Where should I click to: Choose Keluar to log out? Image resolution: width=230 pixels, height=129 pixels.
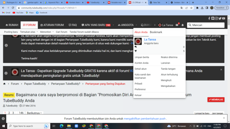pos(138,95)
